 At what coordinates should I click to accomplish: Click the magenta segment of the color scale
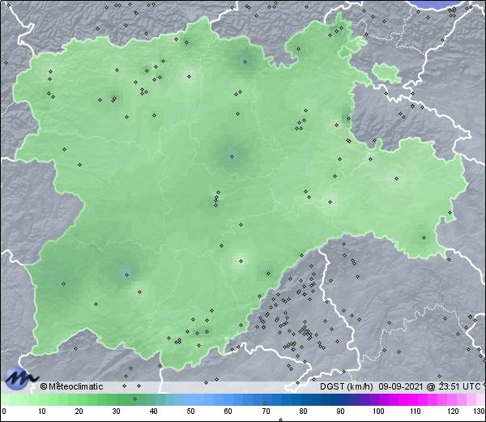(x=412, y=399)
